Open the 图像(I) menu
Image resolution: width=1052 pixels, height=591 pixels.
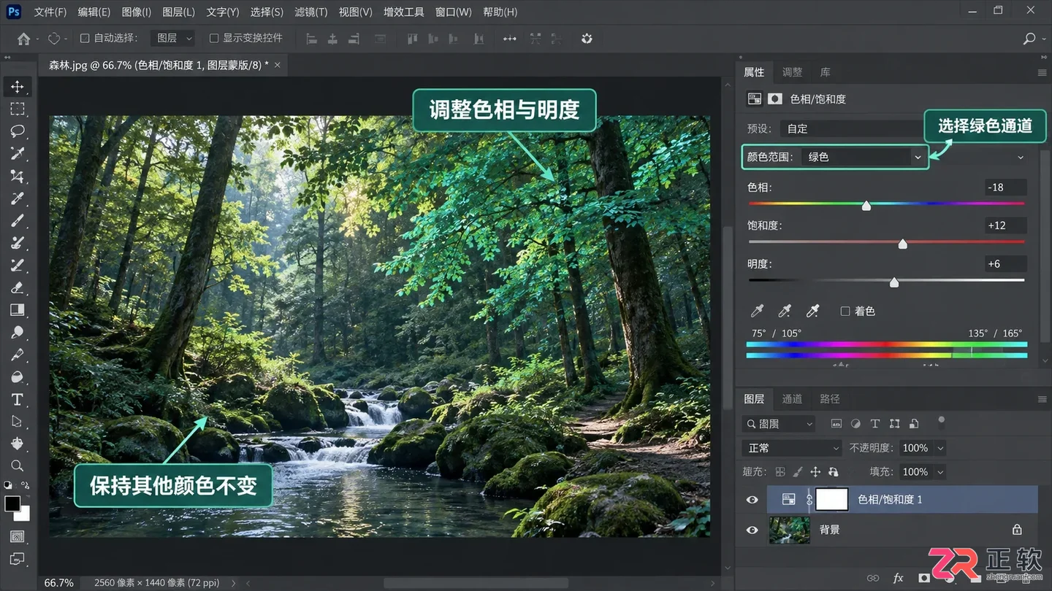coord(137,12)
